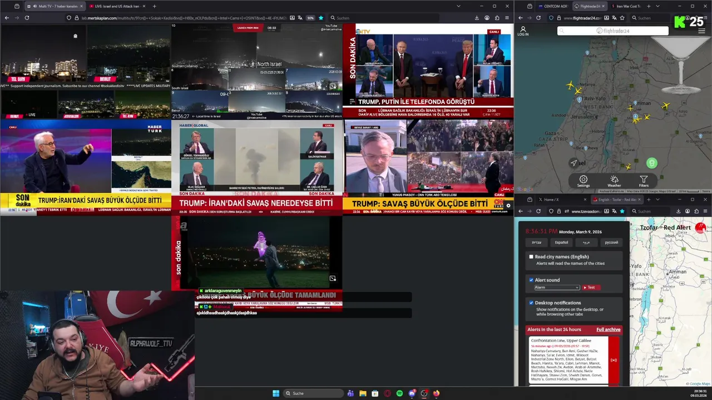712x400 pixels.
Task: Open Windows Start menu
Action: 276,393
